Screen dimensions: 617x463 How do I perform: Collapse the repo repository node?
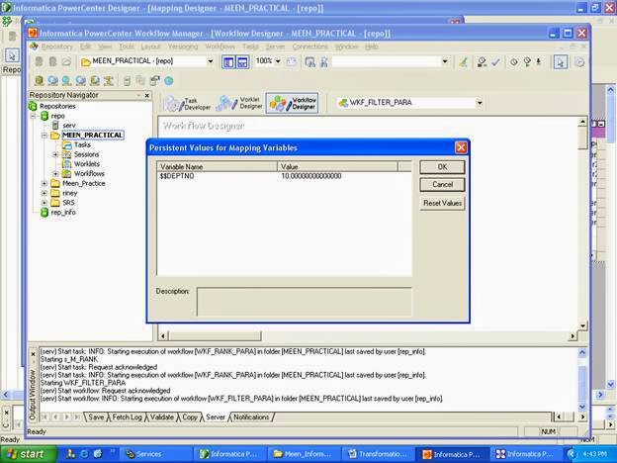click(34, 116)
